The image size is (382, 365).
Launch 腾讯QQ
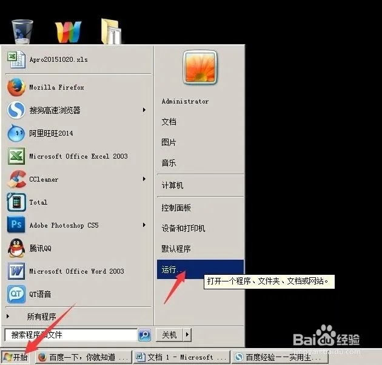coord(40,248)
